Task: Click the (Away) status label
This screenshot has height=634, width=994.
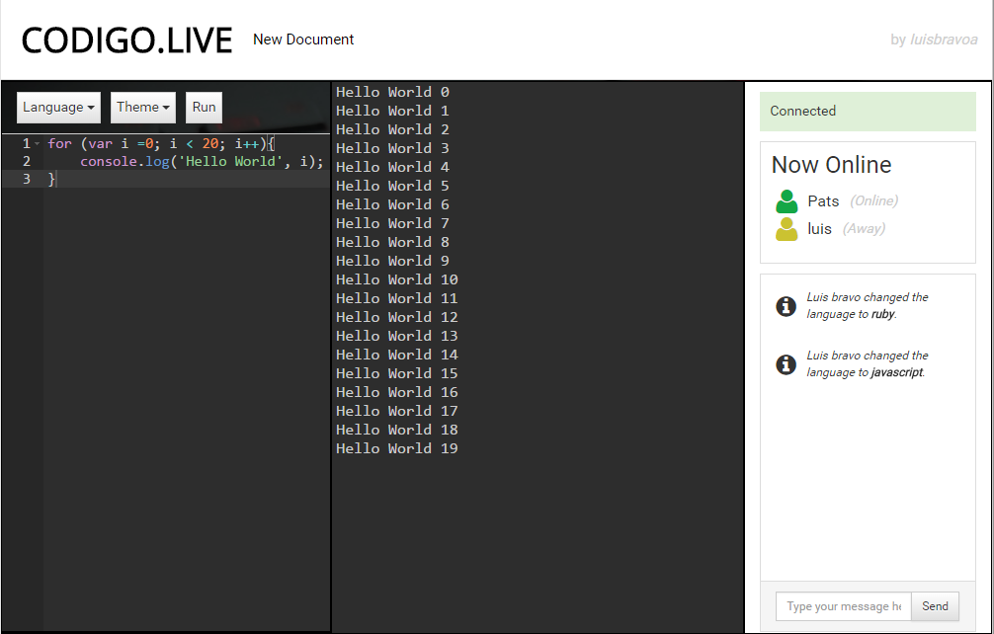Action: tap(864, 229)
